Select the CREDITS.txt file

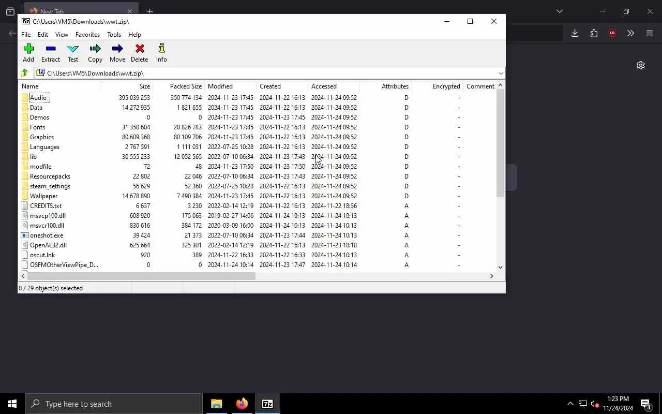[41, 205]
